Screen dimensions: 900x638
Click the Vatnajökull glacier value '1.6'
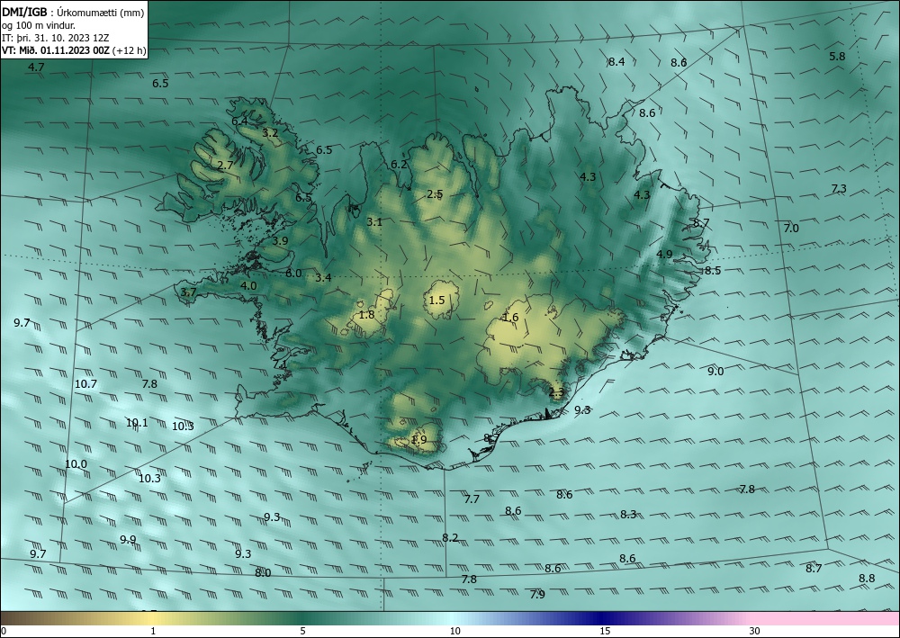(510, 318)
